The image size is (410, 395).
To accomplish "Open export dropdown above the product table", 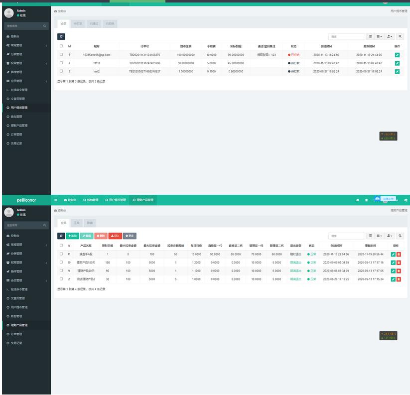I will tap(390, 236).
